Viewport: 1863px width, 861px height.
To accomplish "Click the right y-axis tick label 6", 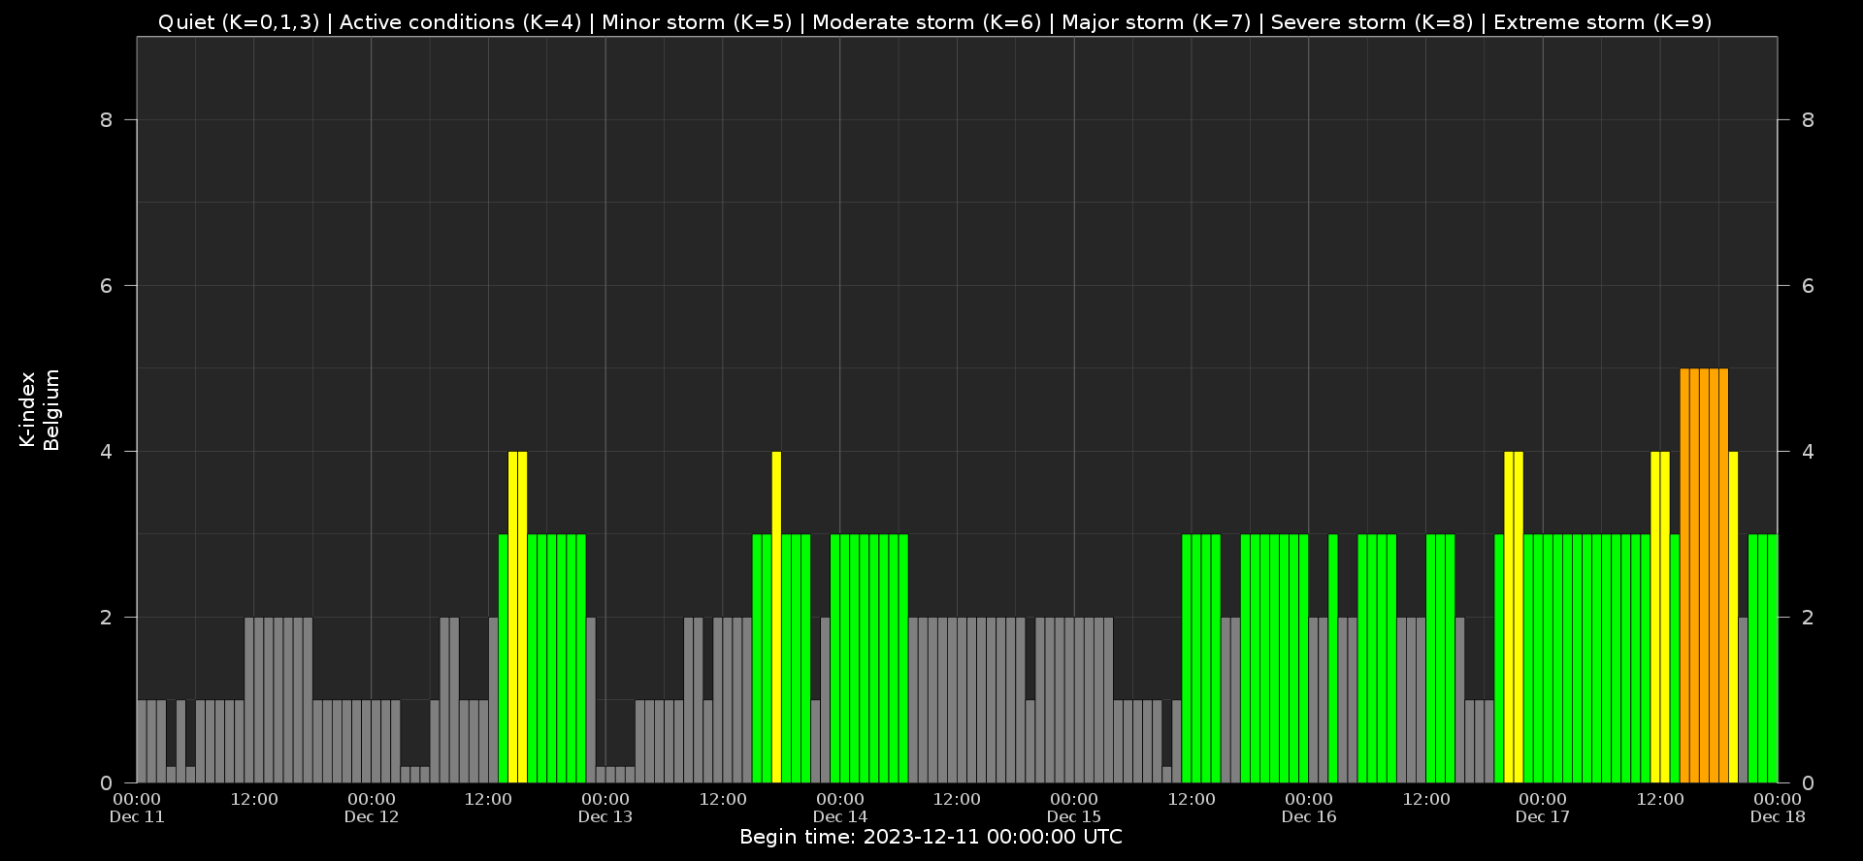I will pyautogui.click(x=1808, y=286).
